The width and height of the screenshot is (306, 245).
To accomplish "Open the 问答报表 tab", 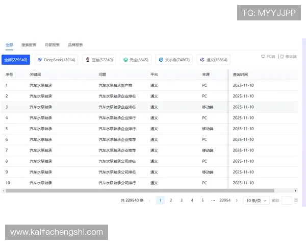I will click(x=52, y=45).
